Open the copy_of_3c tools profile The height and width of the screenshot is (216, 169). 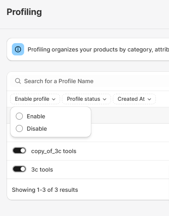click(54, 151)
